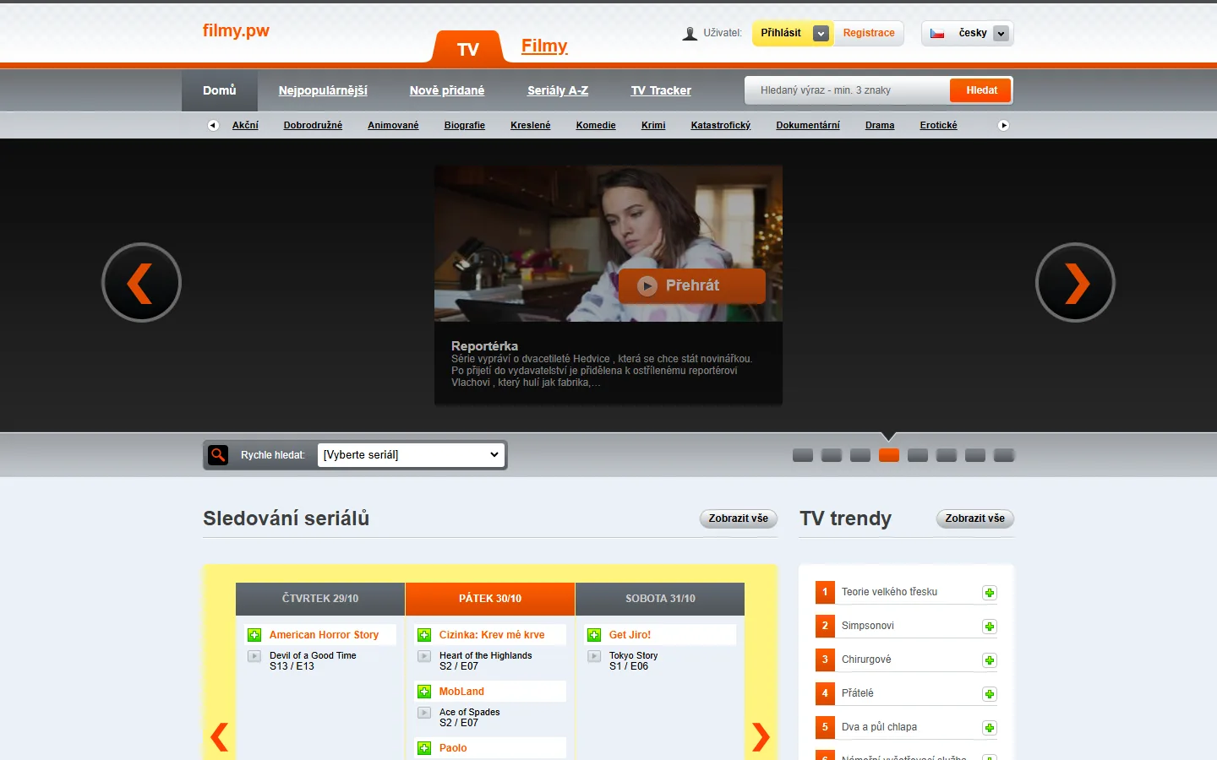Click the Registrace link
The image size is (1217, 760).
(x=869, y=34)
